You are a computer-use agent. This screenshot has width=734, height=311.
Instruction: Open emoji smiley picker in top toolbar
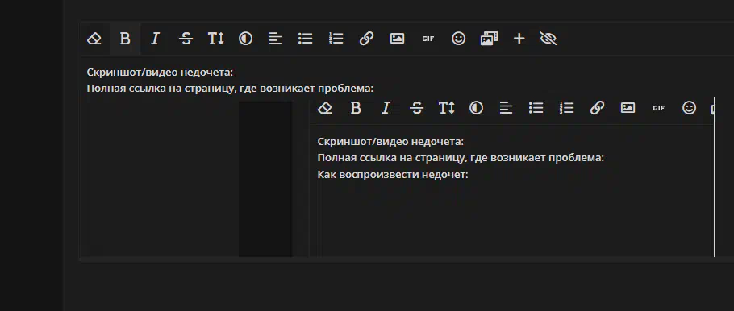(x=458, y=39)
